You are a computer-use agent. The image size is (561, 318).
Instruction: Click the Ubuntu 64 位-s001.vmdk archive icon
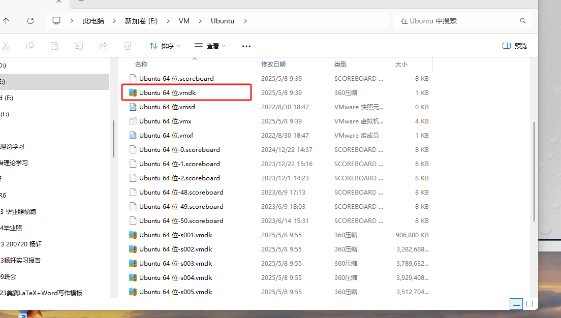coord(133,235)
